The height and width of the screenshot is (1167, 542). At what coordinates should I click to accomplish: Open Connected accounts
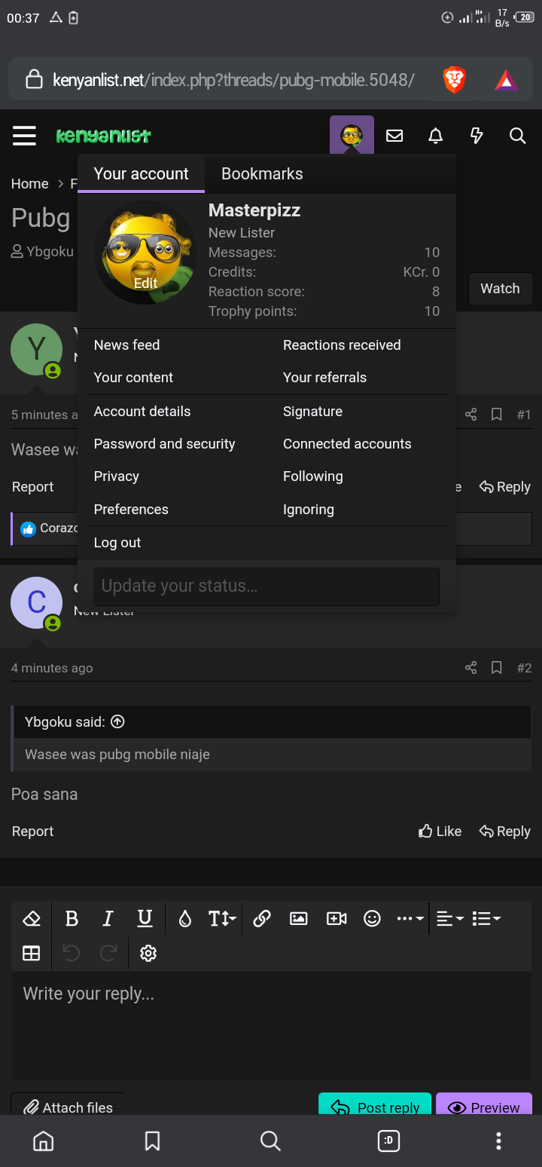click(x=347, y=443)
